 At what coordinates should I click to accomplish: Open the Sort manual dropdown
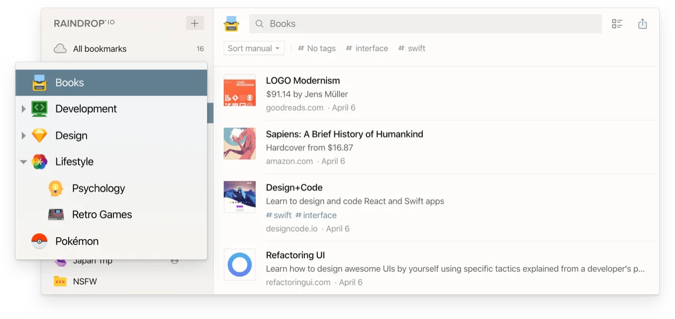(x=254, y=48)
